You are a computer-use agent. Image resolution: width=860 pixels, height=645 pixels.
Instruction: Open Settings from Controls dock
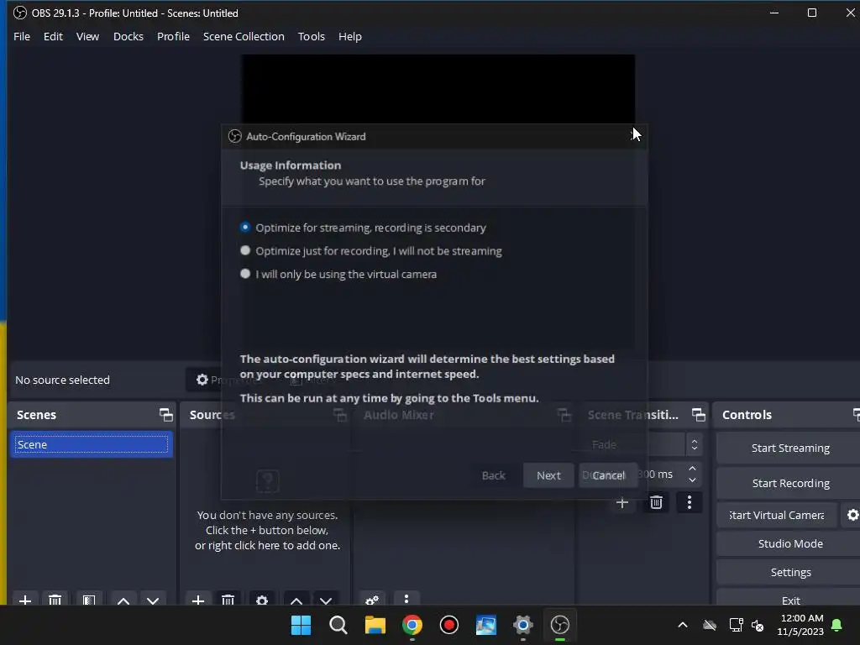pos(789,572)
